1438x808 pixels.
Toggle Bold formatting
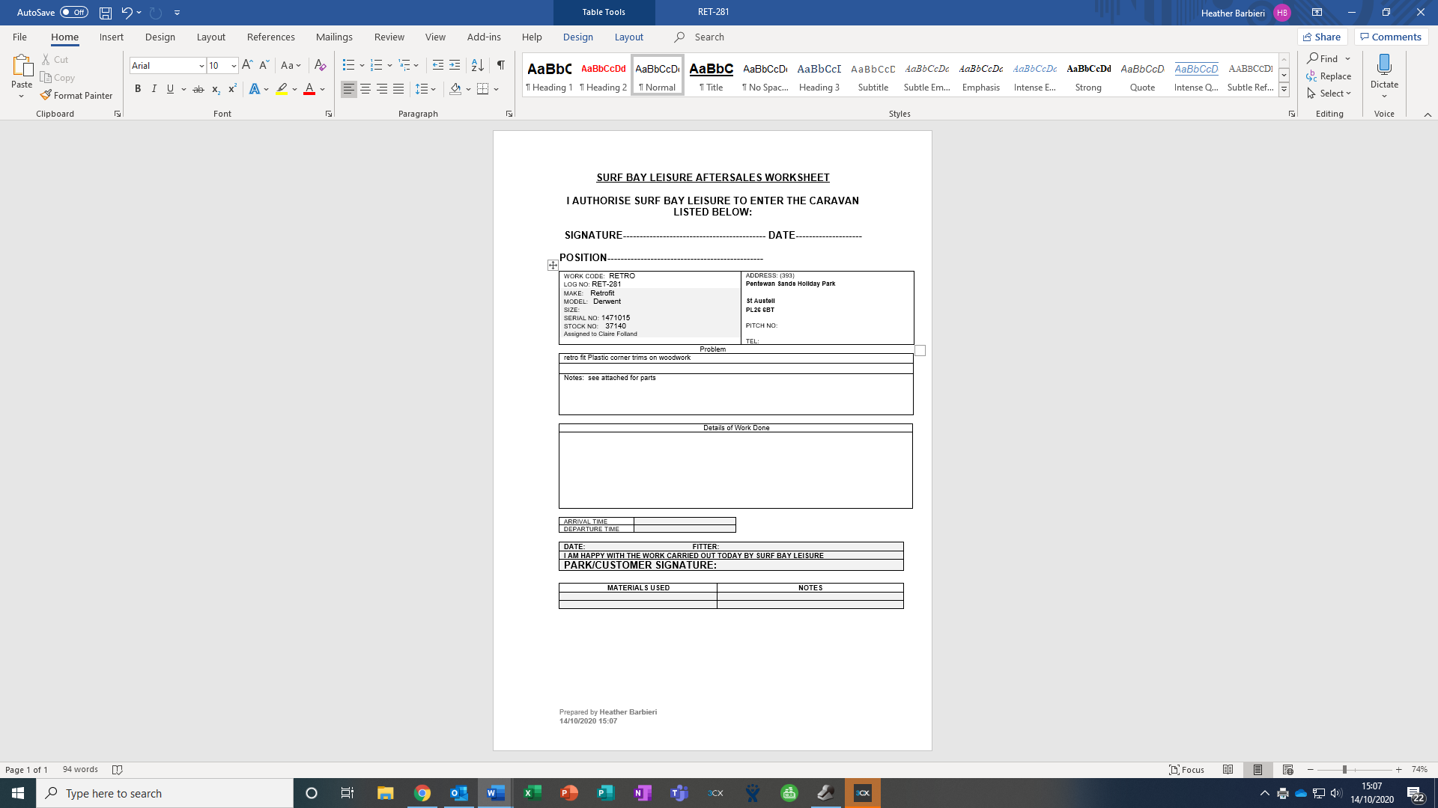(138, 89)
